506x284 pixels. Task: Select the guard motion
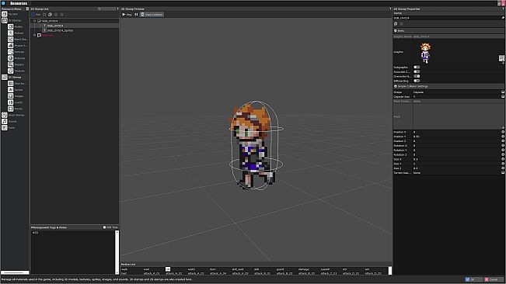click(280, 269)
